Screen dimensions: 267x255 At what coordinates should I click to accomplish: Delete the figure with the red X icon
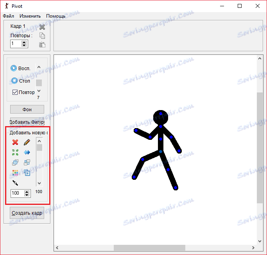[15, 142]
